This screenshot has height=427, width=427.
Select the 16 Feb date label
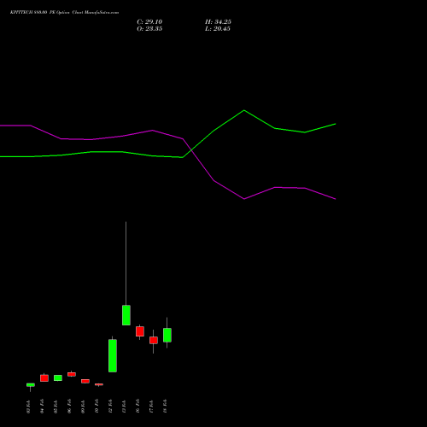pyautogui.click(x=137, y=407)
